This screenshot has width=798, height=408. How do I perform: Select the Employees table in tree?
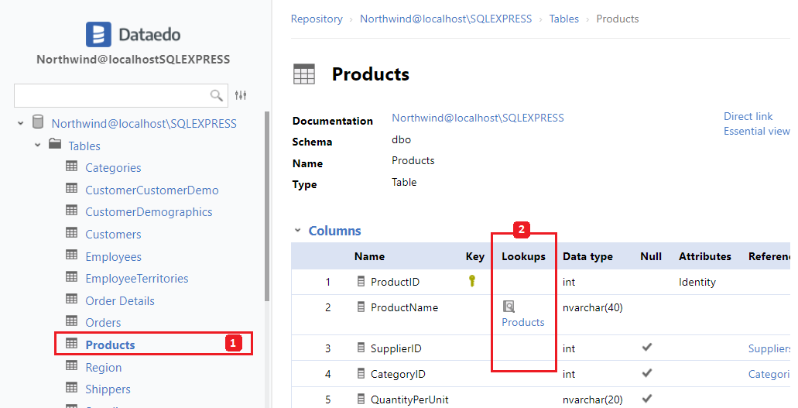[113, 256]
